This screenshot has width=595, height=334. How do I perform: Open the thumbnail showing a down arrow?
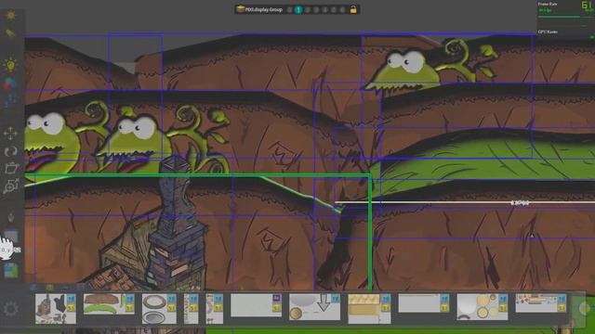[314, 307]
